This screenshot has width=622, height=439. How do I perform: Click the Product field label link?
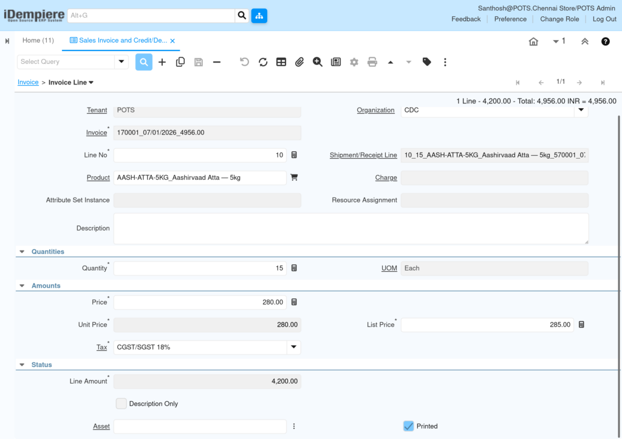click(x=98, y=178)
